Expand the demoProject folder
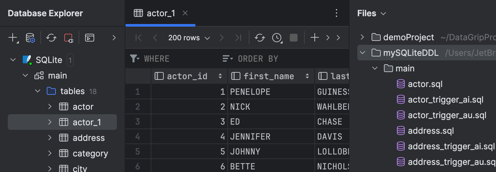 (362, 37)
